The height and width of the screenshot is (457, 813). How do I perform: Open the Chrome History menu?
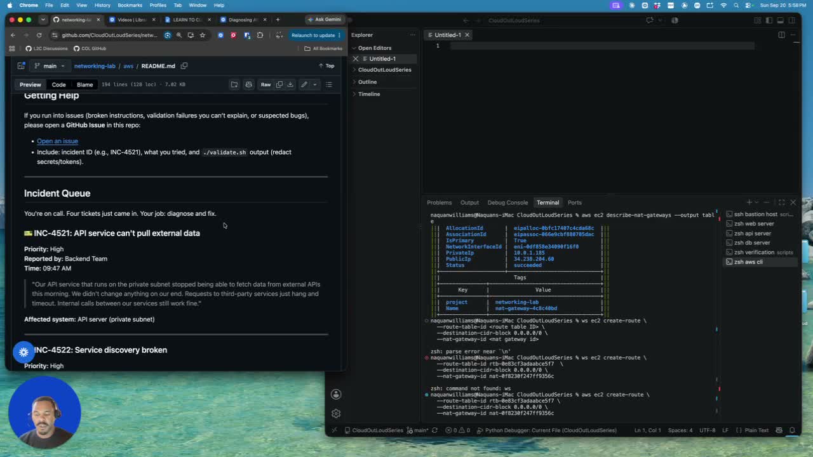[x=102, y=5]
